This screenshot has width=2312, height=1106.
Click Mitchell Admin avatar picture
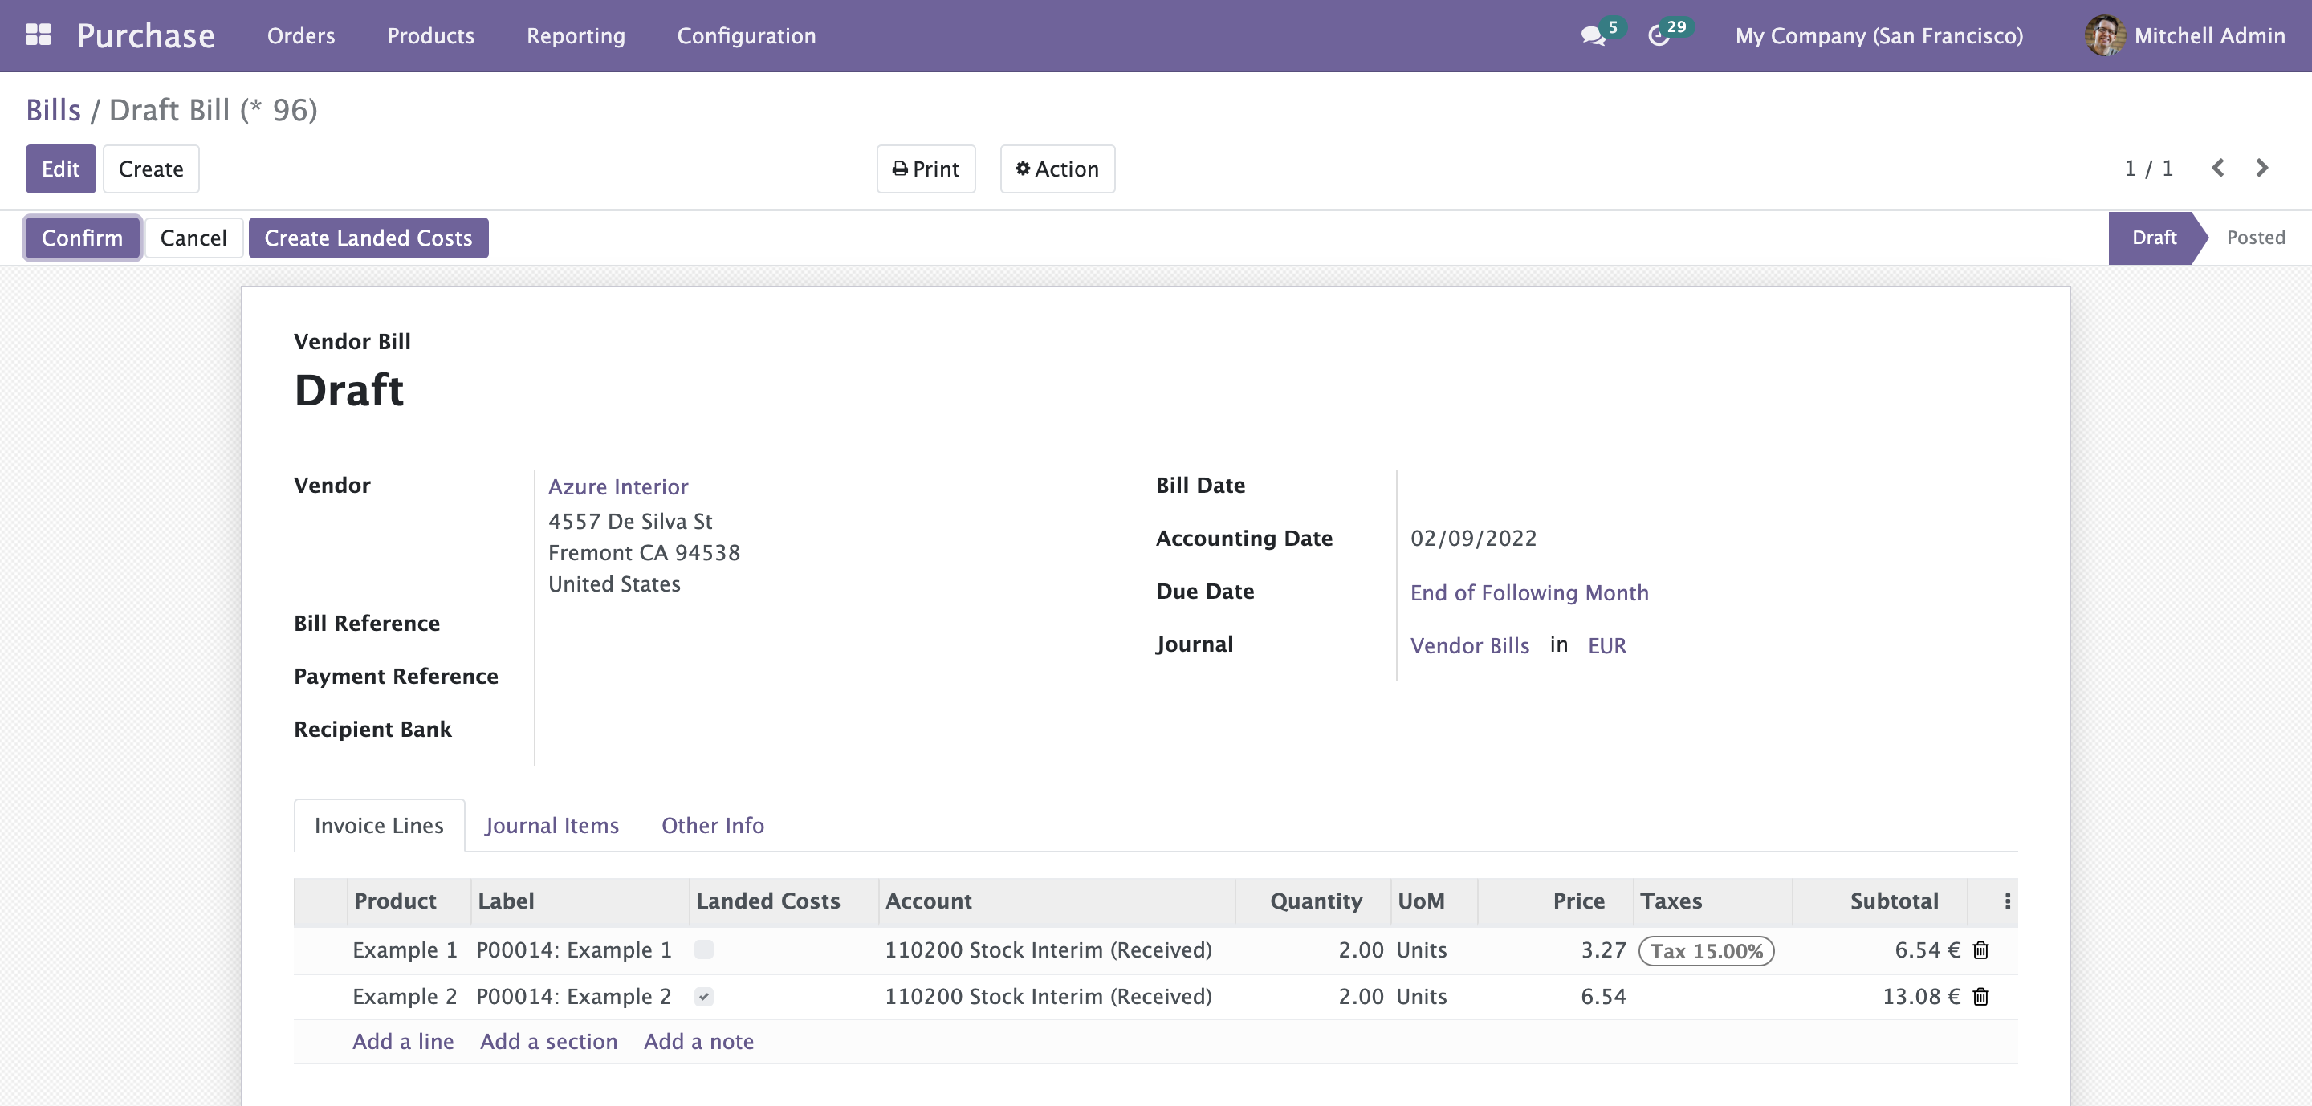coord(2103,35)
